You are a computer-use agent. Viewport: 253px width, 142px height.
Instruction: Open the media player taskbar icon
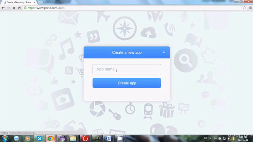(x=28, y=138)
